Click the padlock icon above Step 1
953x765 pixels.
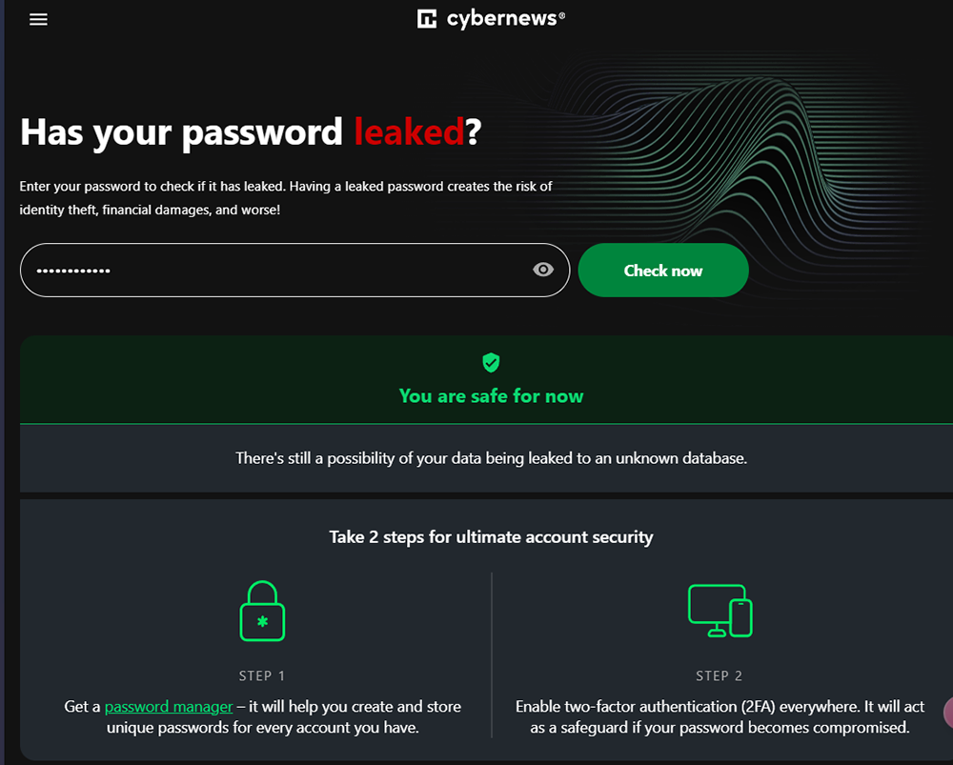pyautogui.click(x=263, y=611)
